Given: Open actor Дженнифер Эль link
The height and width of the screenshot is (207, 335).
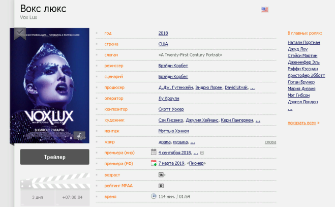Looking at the screenshot, I should click(x=303, y=63).
